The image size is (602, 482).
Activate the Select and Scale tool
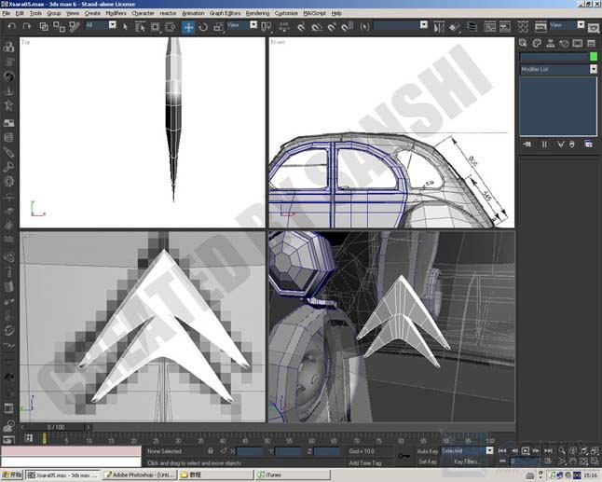[218, 27]
